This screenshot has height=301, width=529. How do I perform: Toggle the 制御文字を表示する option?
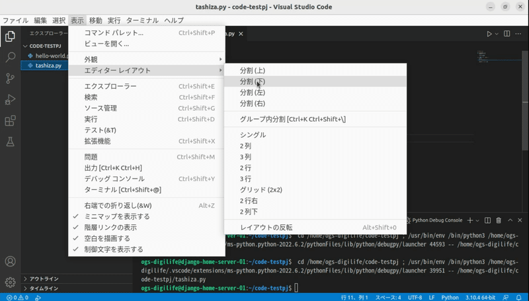[146, 249]
